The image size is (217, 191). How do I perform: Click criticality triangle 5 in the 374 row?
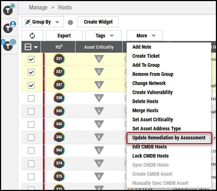pos(99,163)
